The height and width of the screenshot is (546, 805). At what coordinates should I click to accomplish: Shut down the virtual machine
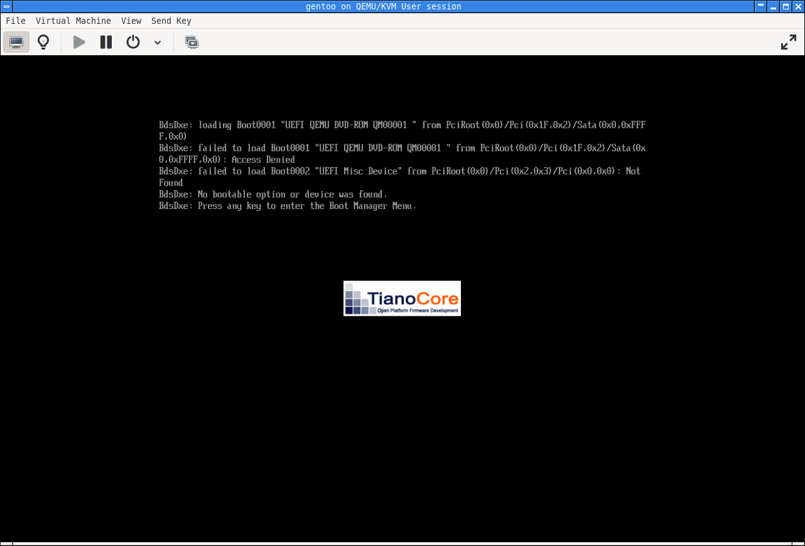click(x=133, y=42)
